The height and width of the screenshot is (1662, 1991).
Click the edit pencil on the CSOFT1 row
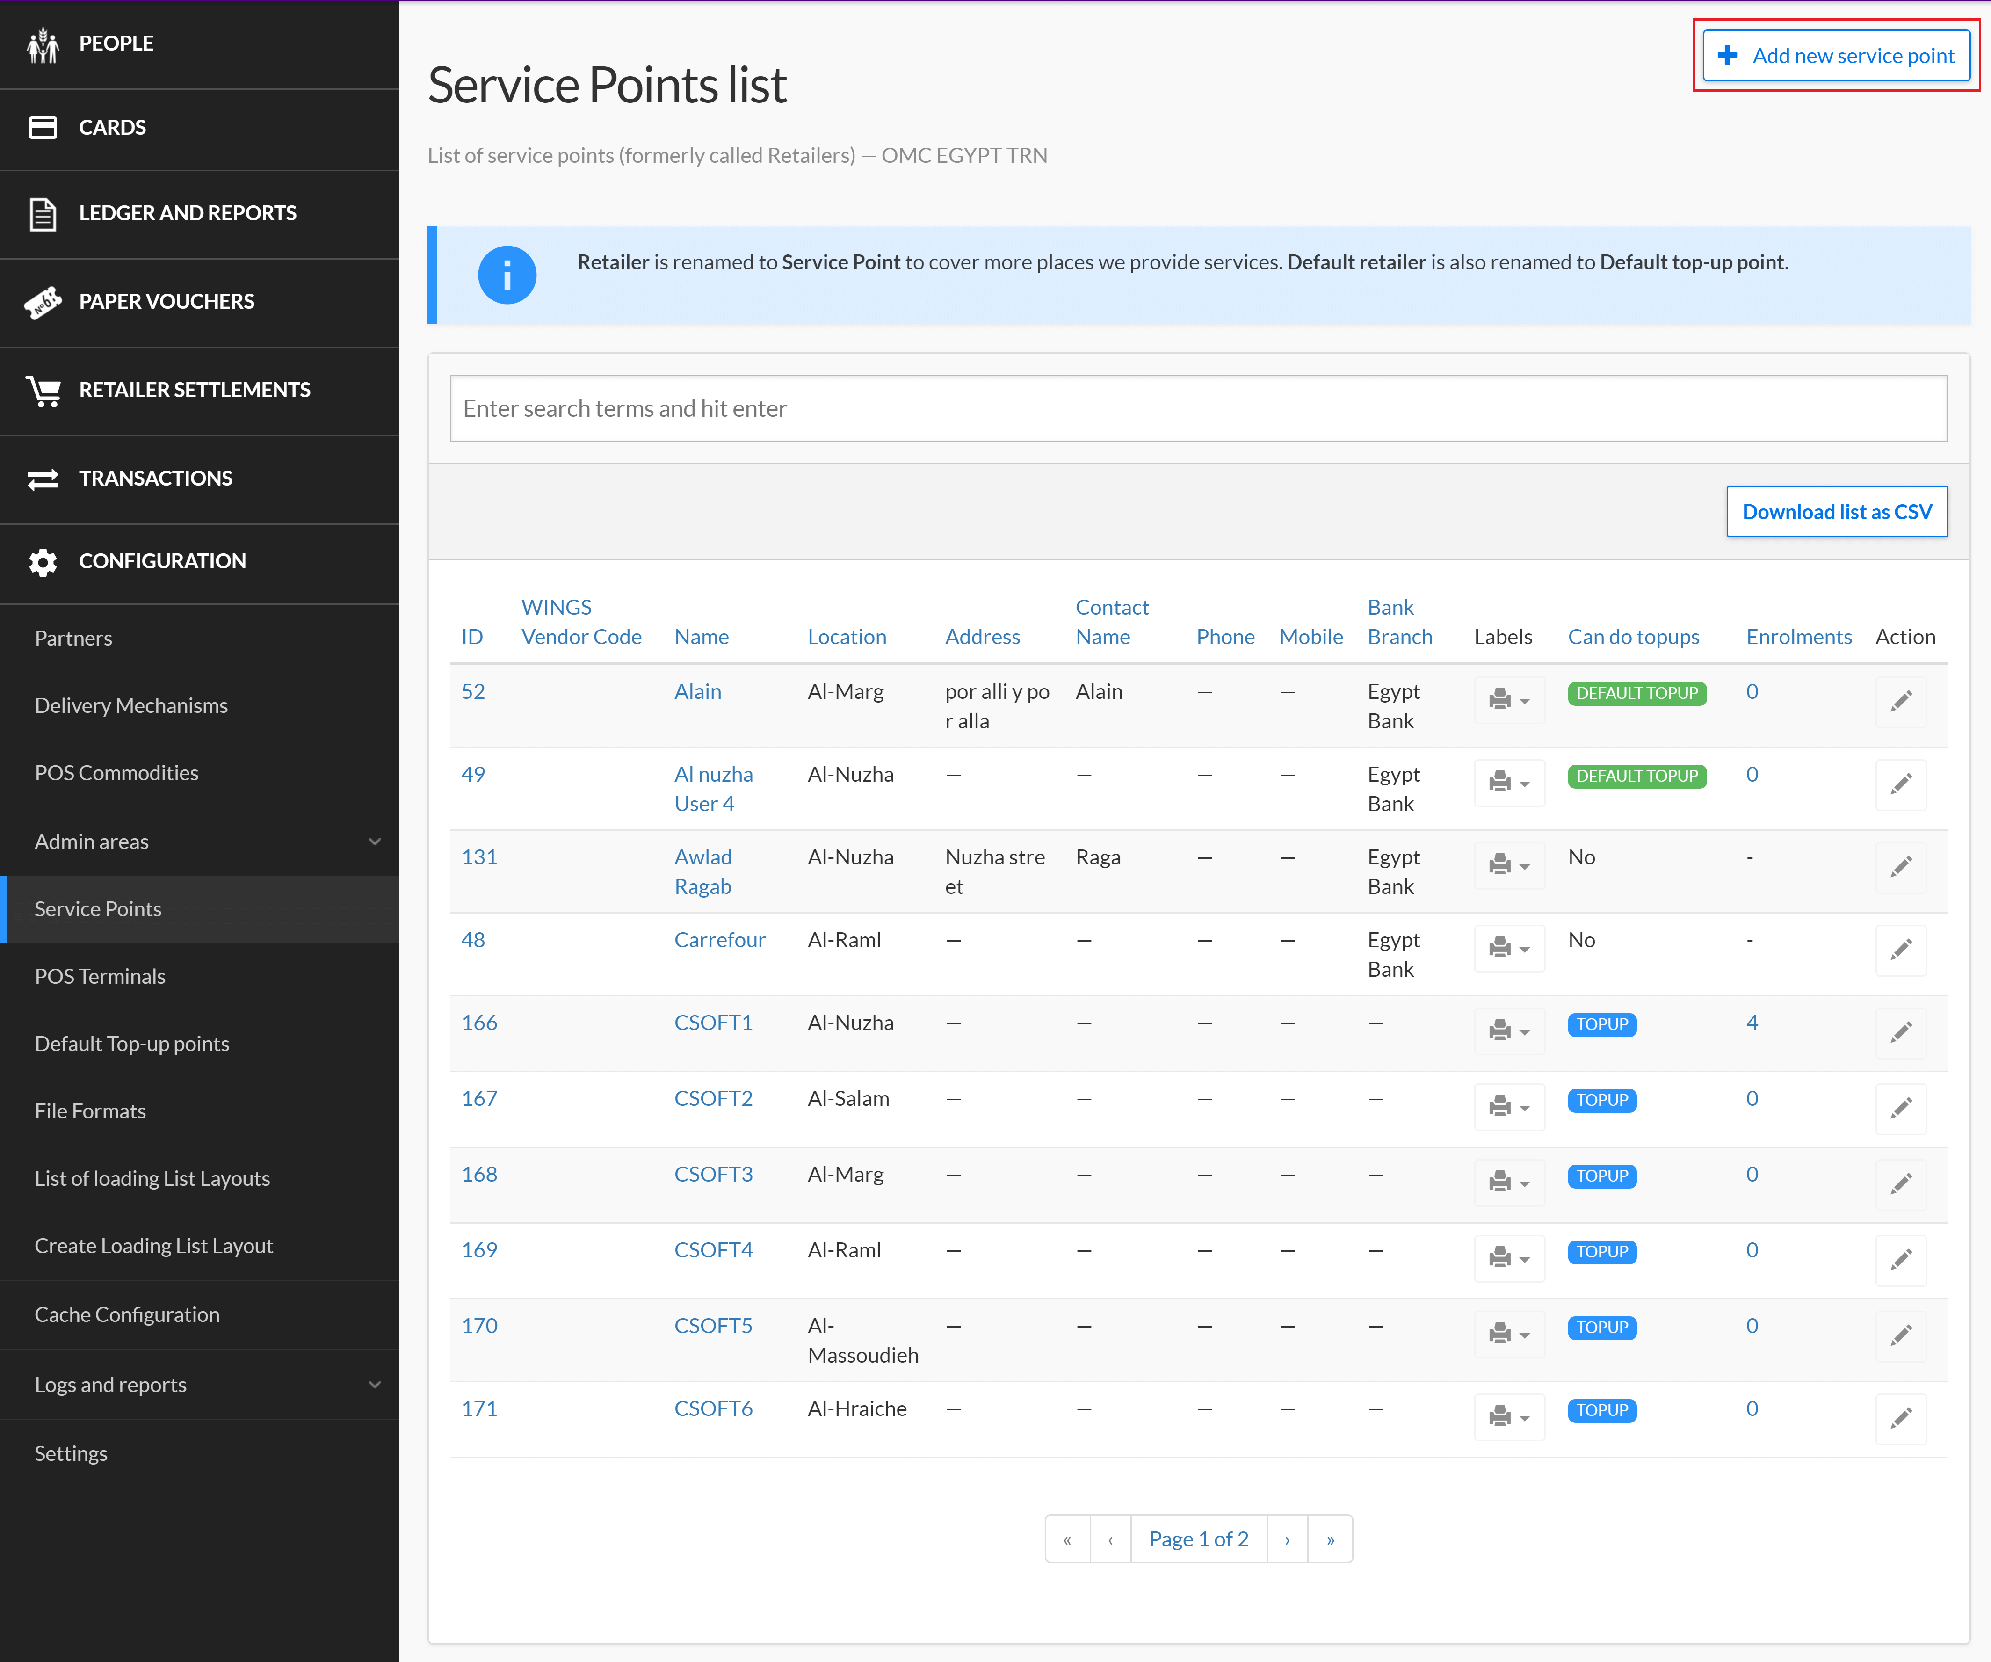coord(1901,1032)
